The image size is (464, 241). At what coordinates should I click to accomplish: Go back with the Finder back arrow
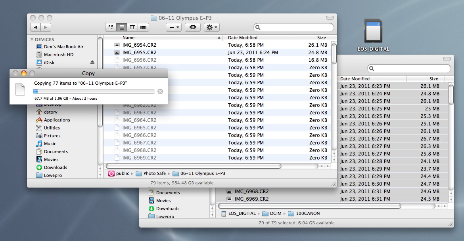[36, 27]
